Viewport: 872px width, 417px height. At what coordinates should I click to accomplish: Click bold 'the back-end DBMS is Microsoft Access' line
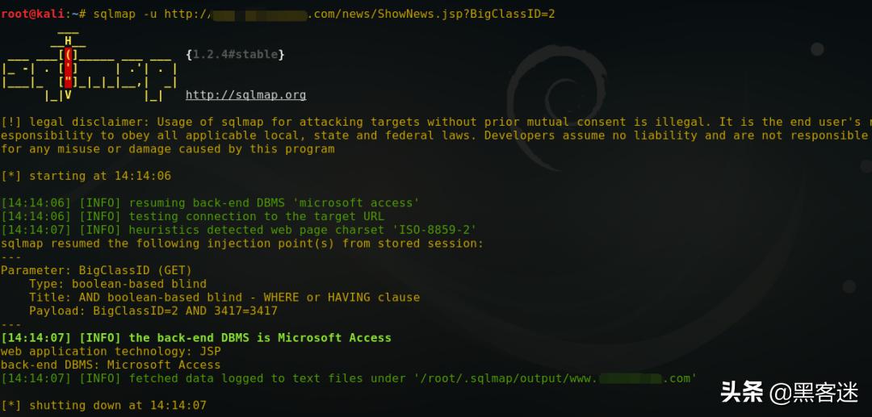pos(196,338)
